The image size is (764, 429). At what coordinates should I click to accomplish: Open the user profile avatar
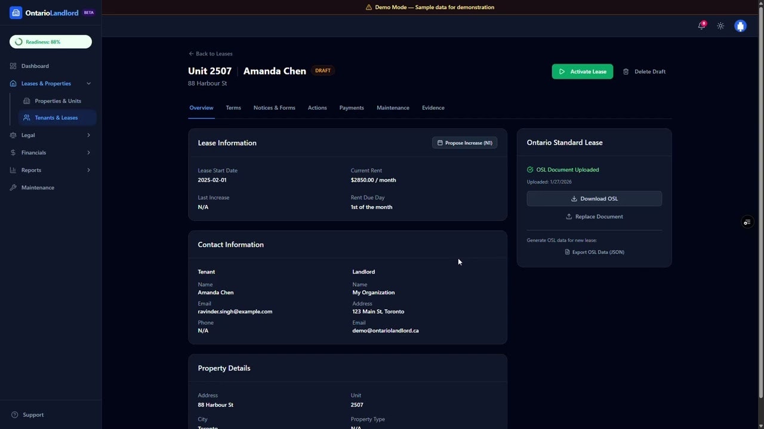(x=741, y=26)
